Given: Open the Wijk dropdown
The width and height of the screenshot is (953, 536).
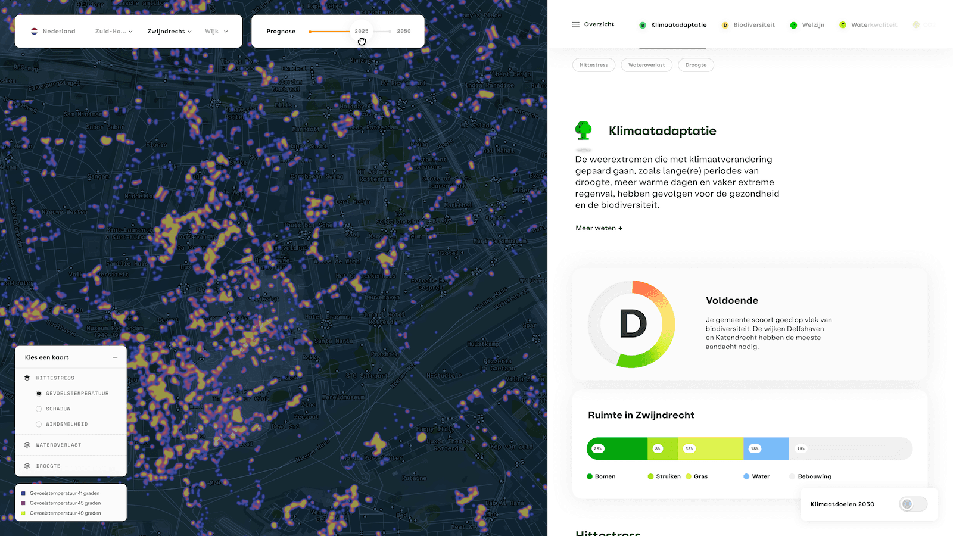Looking at the screenshot, I should click(217, 31).
